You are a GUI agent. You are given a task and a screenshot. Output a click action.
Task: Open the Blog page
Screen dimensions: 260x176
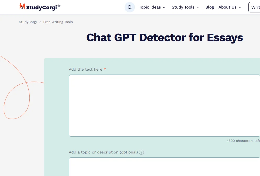(210, 7)
